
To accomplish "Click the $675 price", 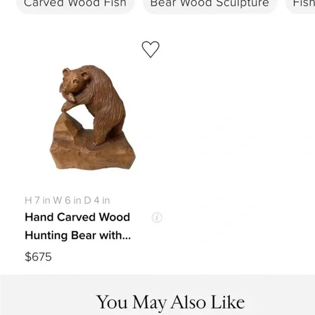I will coord(38,257).
